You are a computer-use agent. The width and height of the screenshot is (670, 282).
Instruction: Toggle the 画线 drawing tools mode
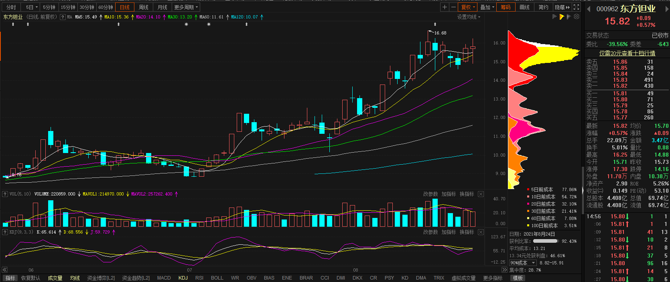pos(524,7)
